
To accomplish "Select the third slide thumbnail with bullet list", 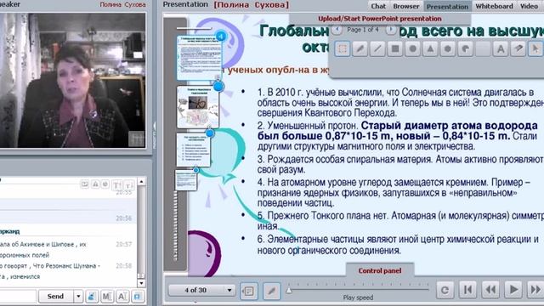I will (193, 150).
